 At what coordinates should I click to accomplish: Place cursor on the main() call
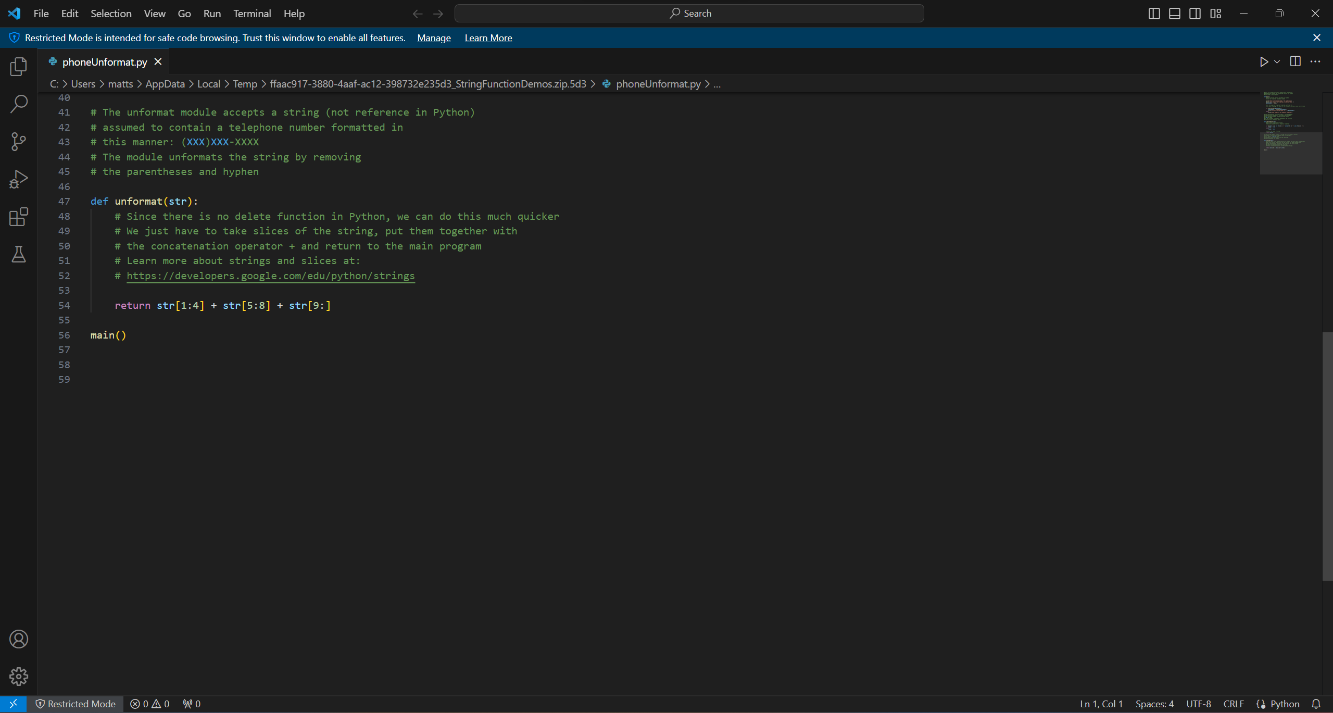pyautogui.click(x=108, y=335)
